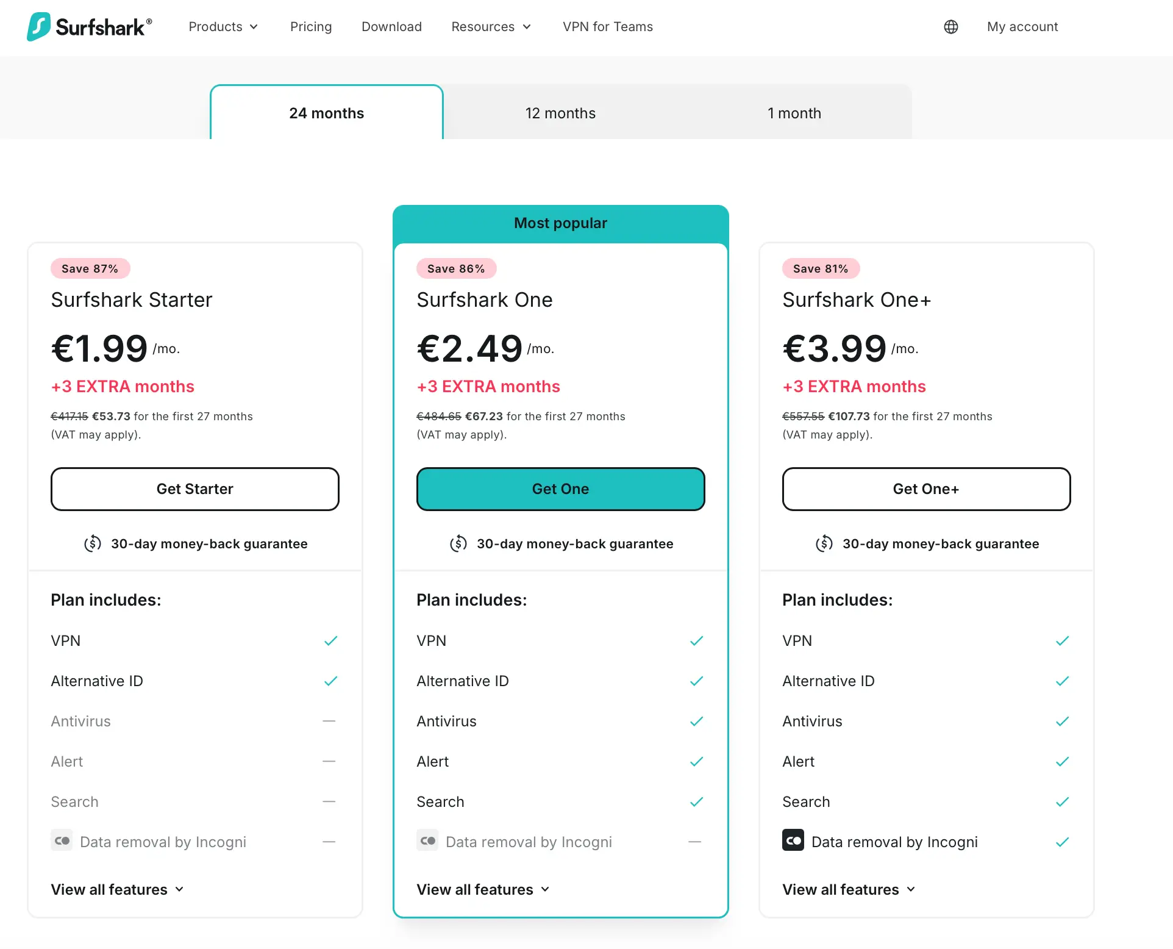Screen dimensions: 1173x949
Task: Click the Surfshark logo
Action: 89,27
